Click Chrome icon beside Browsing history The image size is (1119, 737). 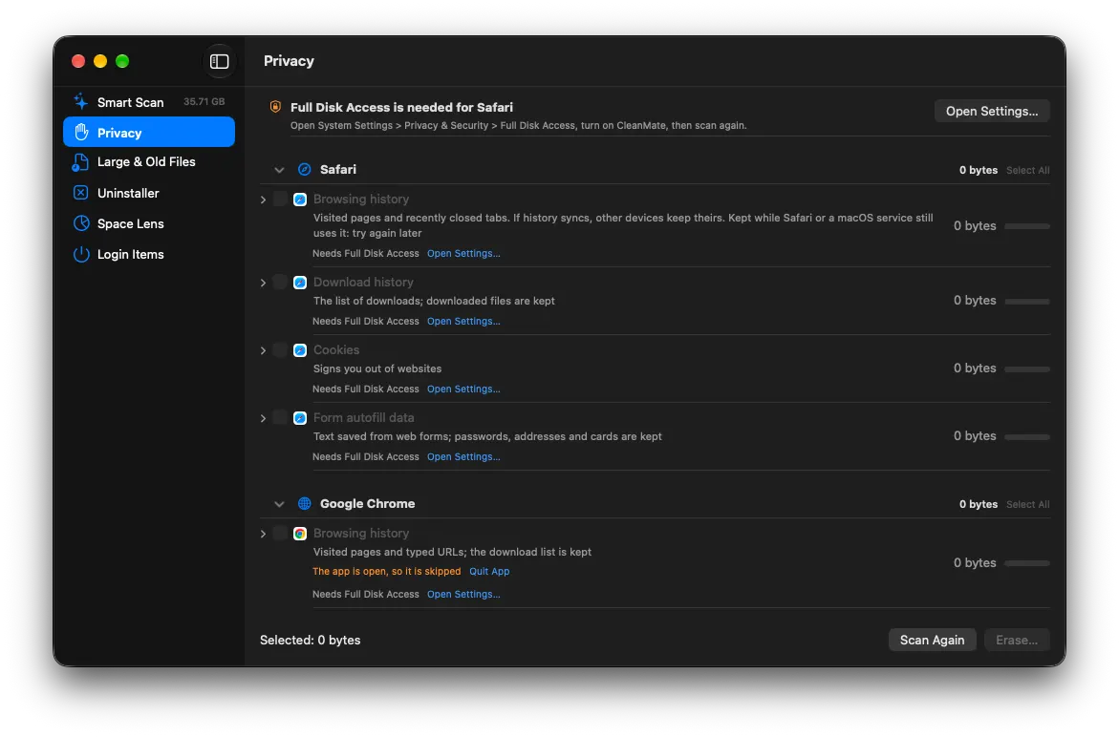click(x=300, y=533)
